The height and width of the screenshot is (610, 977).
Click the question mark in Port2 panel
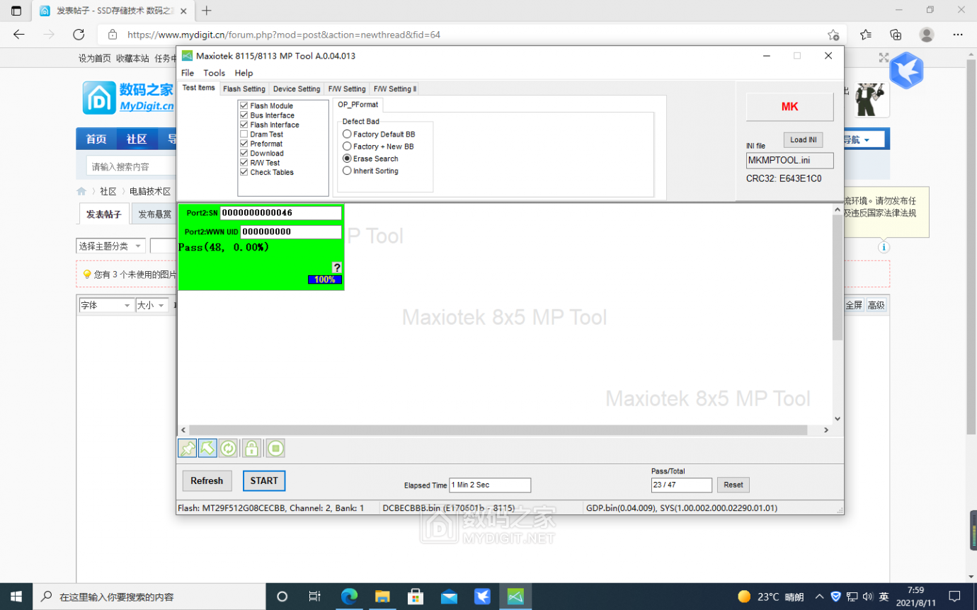pos(336,267)
